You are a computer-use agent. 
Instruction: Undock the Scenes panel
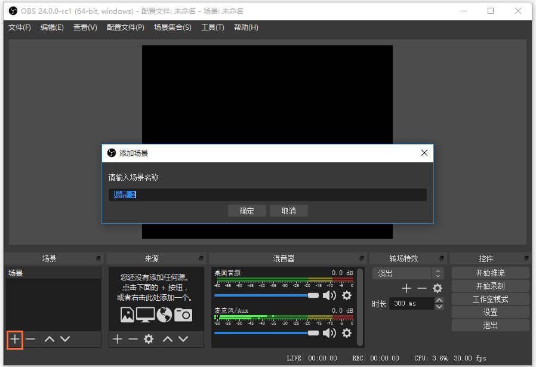[98, 258]
